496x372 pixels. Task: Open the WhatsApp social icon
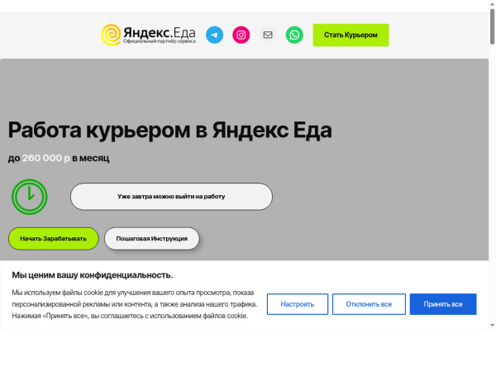[x=294, y=35]
